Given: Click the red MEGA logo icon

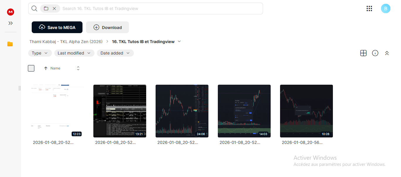Looking at the screenshot, I should tap(11, 12).
